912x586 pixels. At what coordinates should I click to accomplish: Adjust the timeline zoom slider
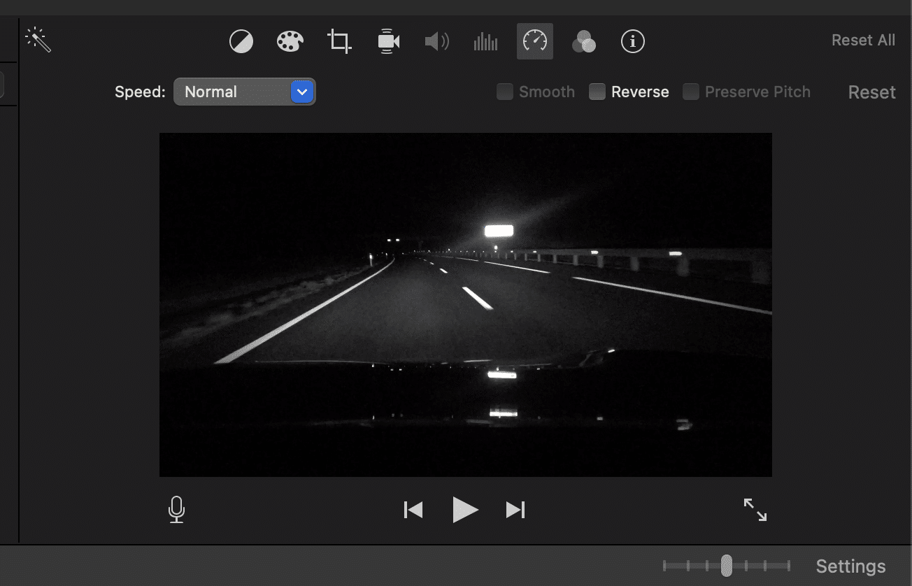point(727,565)
